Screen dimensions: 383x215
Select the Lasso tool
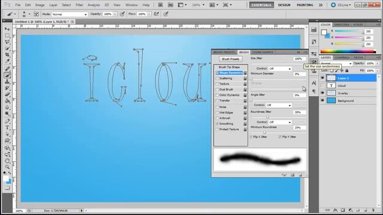[x=7, y=42]
